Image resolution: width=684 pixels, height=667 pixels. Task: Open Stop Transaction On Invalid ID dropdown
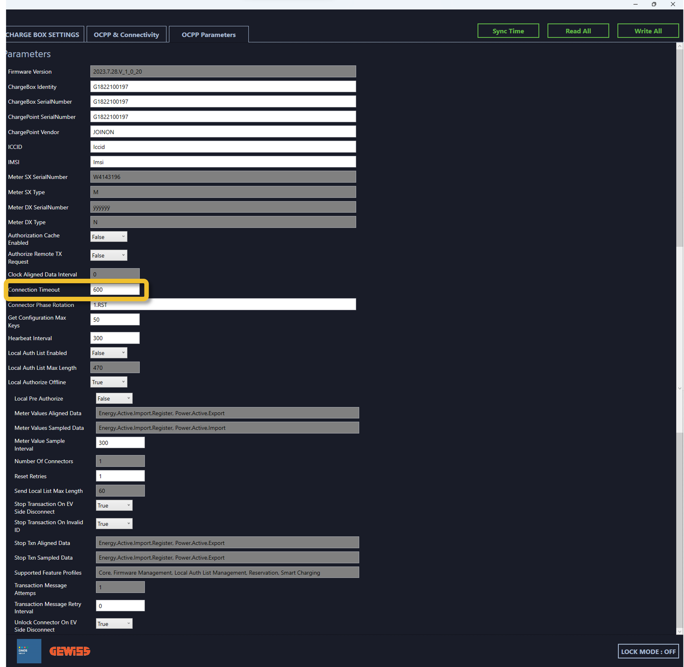(x=114, y=523)
